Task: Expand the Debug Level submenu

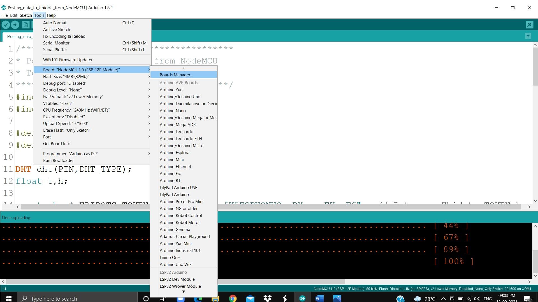Action: (x=92, y=90)
